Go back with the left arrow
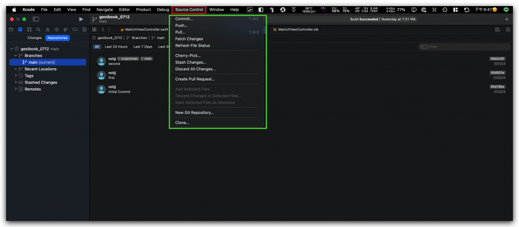The height and width of the screenshot is (227, 519). pyautogui.click(x=103, y=29)
